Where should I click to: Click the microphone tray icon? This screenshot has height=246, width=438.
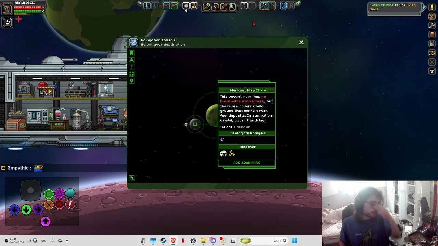[52, 241]
